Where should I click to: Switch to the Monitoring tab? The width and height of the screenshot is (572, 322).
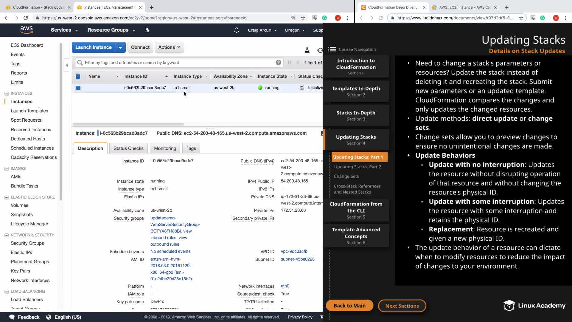point(165,148)
